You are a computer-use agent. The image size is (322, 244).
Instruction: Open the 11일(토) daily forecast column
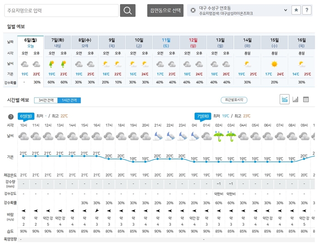click(166, 43)
